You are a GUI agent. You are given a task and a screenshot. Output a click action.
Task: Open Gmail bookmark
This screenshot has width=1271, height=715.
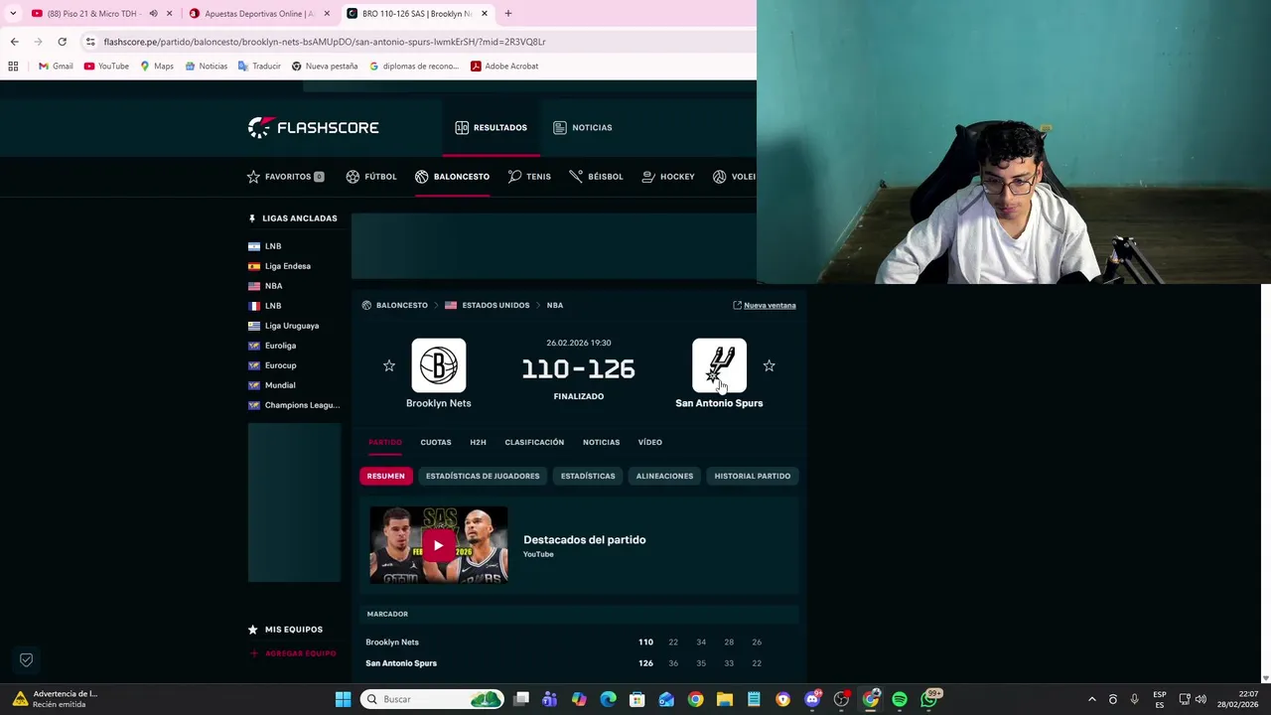[x=56, y=66]
